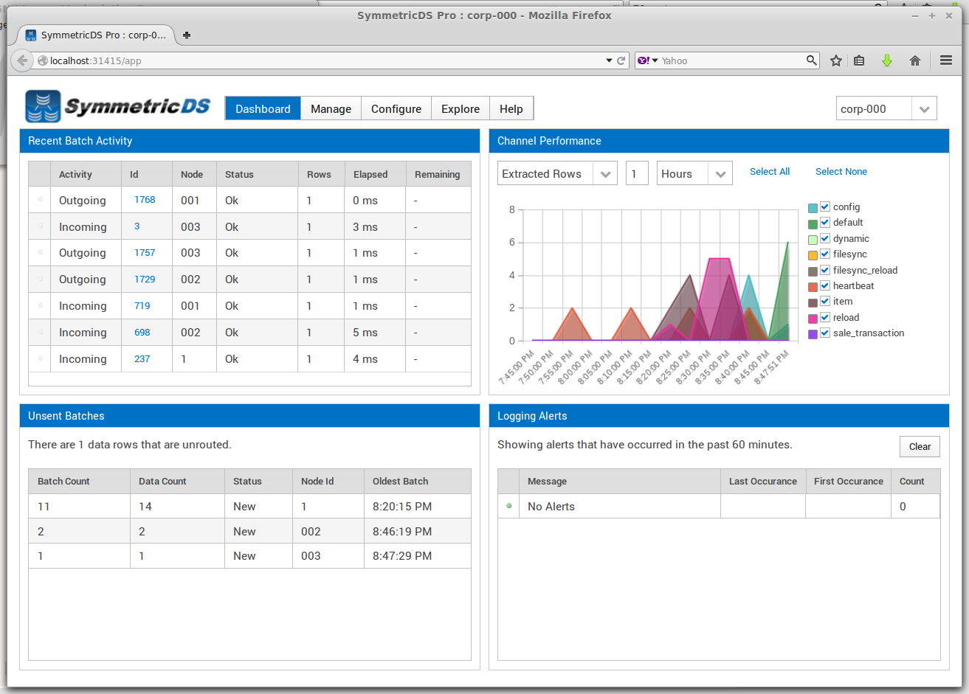
Task: Uncheck the heartbeat channel checkbox
Action: point(825,286)
